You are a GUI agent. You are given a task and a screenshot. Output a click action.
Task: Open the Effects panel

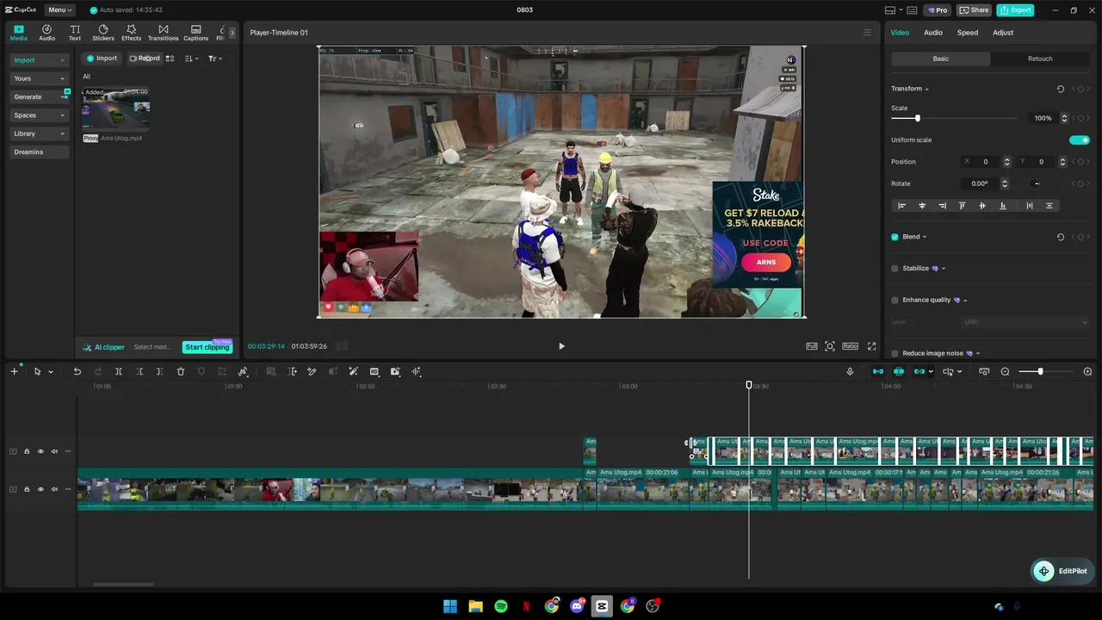[131, 33]
